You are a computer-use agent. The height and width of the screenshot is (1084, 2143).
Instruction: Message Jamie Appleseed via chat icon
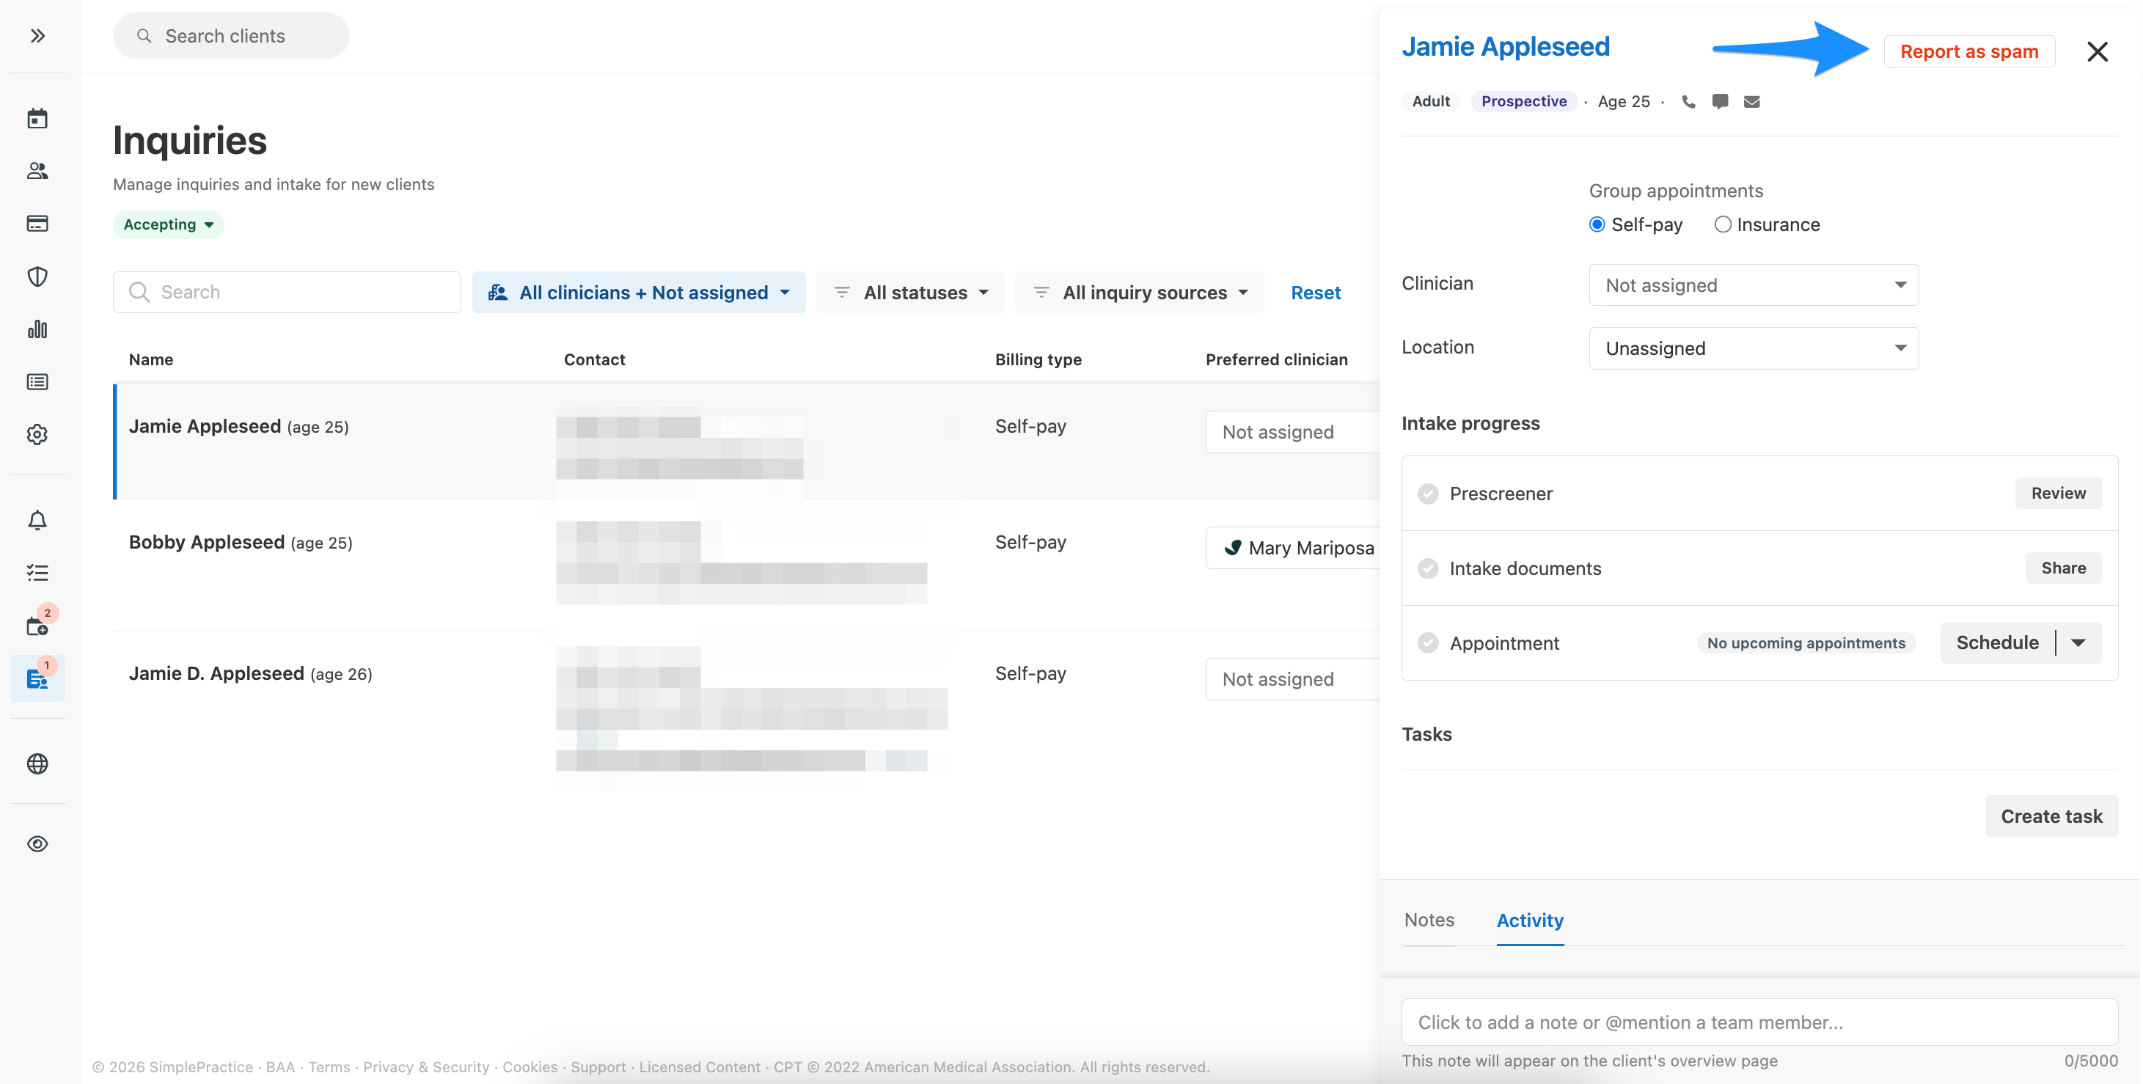(x=1721, y=101)
